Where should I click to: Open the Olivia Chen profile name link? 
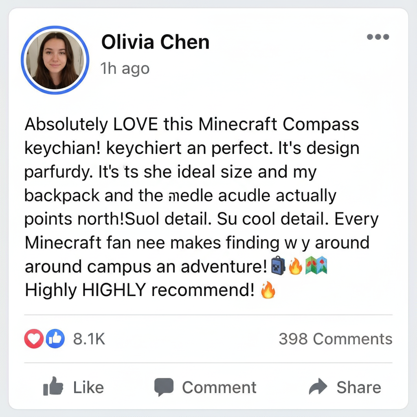pyautogui.click(x=155, y=42)
